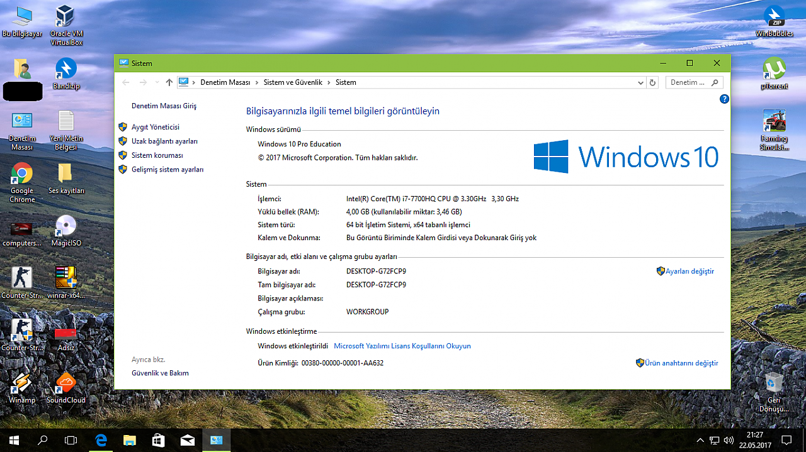Focus the Denetim Masası search box
806x452 pixels.
pos(694,82)
